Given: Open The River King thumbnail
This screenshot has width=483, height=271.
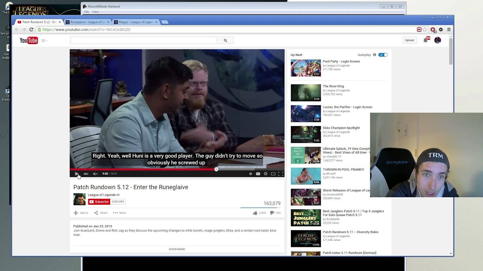Looking at the screenshot, I should click(x=306, y=93).
